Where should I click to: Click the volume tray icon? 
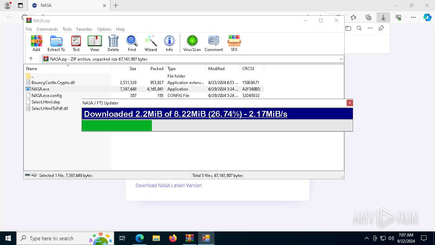click(x=391, y=238)
